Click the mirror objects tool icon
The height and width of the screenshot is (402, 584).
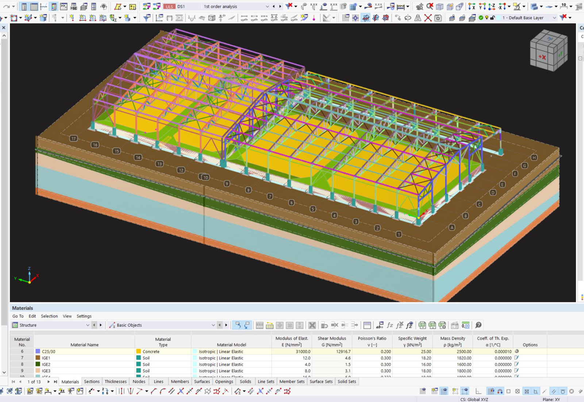(x=418, y=18)
